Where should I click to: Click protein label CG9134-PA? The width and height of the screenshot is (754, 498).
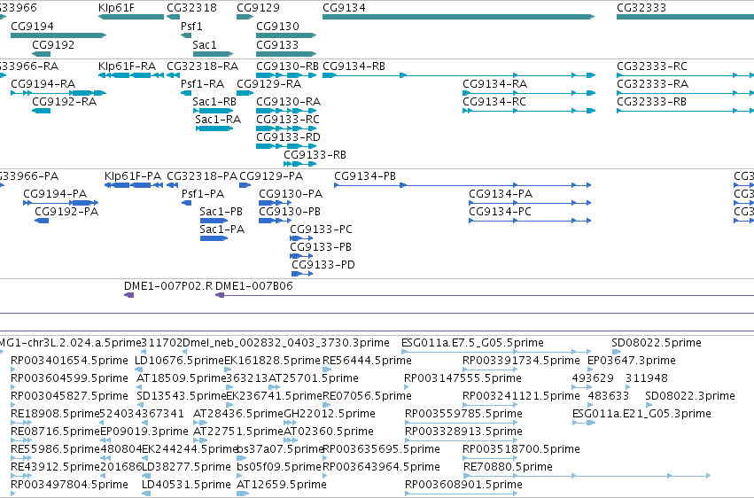[x=500, y=194]
